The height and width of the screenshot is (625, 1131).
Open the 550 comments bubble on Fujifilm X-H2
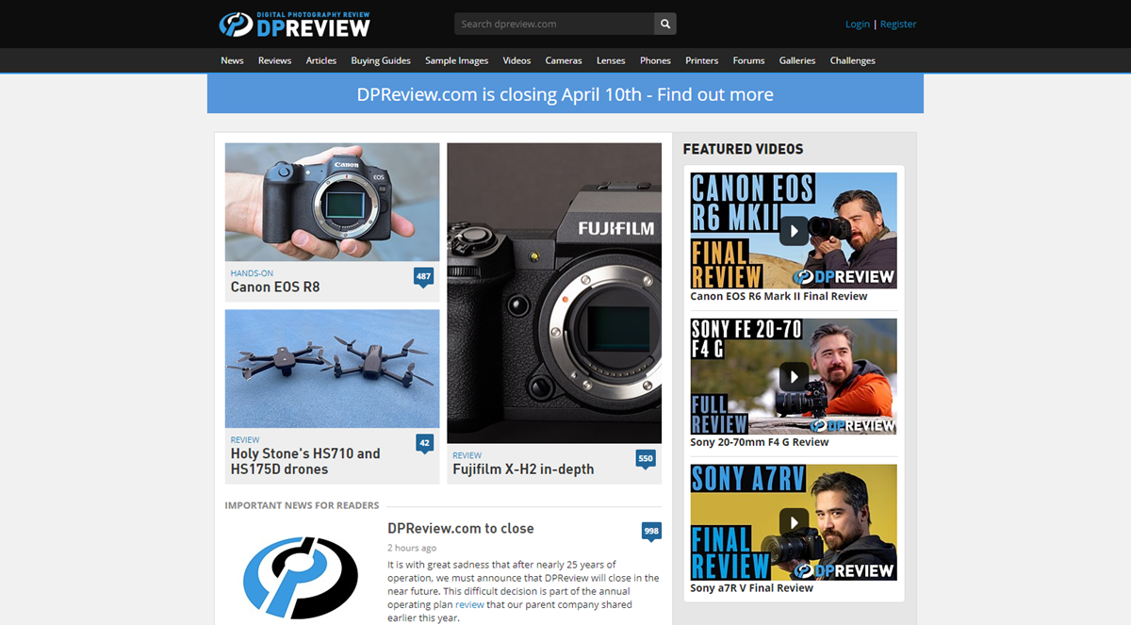(x=646, y=459)
